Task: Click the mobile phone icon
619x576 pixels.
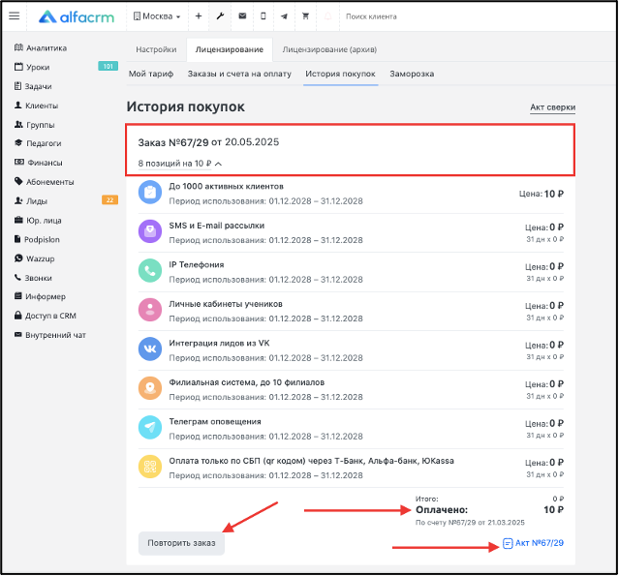Action: pos(263,15)
